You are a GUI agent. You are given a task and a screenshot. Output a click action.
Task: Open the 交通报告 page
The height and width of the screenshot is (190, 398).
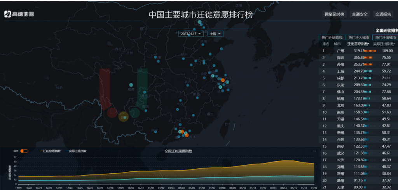[383, 14]
